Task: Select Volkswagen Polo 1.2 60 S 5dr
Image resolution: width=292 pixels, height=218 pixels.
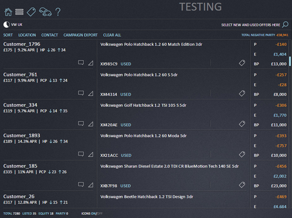Action: point(139,75)
